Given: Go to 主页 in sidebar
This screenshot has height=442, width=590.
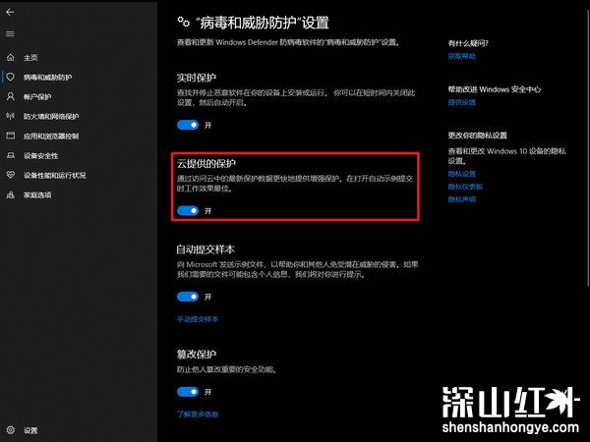Looking at the screenshot, I should tap(30, 58).
